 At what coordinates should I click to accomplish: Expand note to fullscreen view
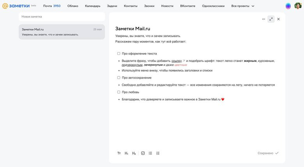(x=271, y=19)
